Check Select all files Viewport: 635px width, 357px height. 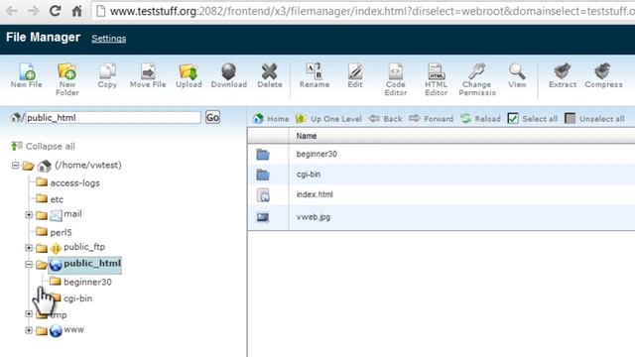coord(532,119)
